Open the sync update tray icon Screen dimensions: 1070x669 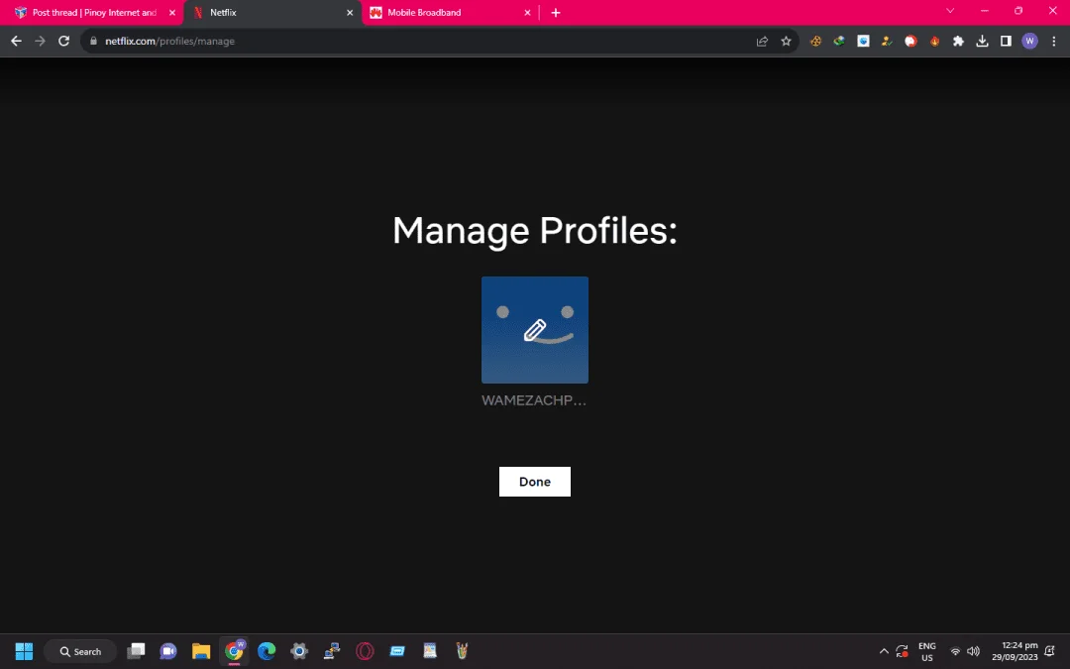click(x=903, y=651)
